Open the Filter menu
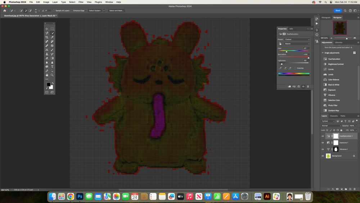360x203 pixels. pos(81,2)
